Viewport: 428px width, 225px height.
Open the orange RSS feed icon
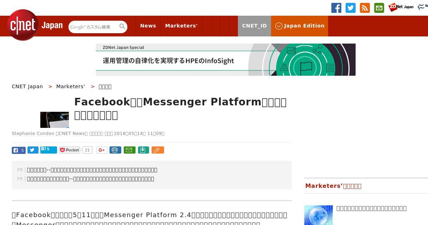pyautogui.click(x=365, y=8)
